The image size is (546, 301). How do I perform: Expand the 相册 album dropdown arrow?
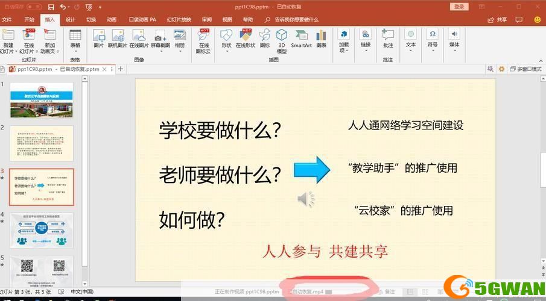coord(180,51)
